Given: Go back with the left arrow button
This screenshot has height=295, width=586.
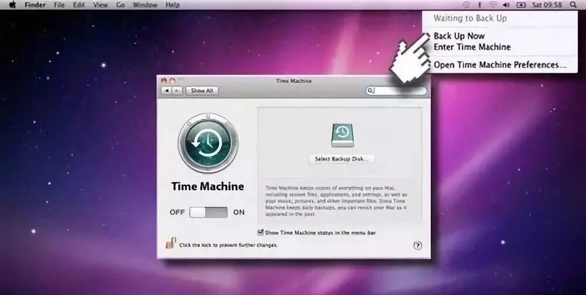Looking at the screenshot, I should click(x=166, y=91).
